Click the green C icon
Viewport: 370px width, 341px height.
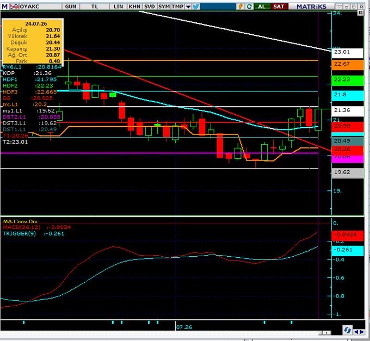(x=249, y=7)
